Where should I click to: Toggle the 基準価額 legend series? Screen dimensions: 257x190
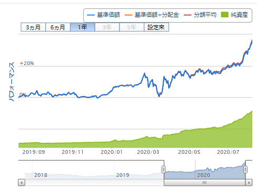pos(103,15)
